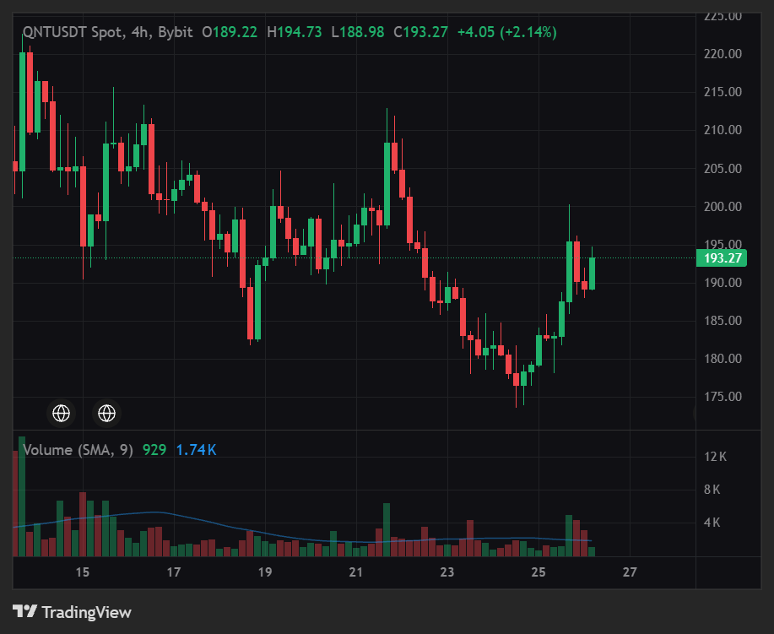Screen dimensions: 774x634
Task: Click the right globe event icon
Action: tap(106, 413)
